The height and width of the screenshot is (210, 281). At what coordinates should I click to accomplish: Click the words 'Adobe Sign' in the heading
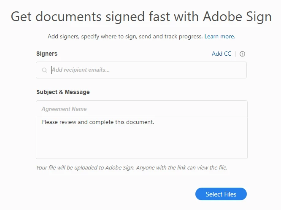tap(237, 17)
